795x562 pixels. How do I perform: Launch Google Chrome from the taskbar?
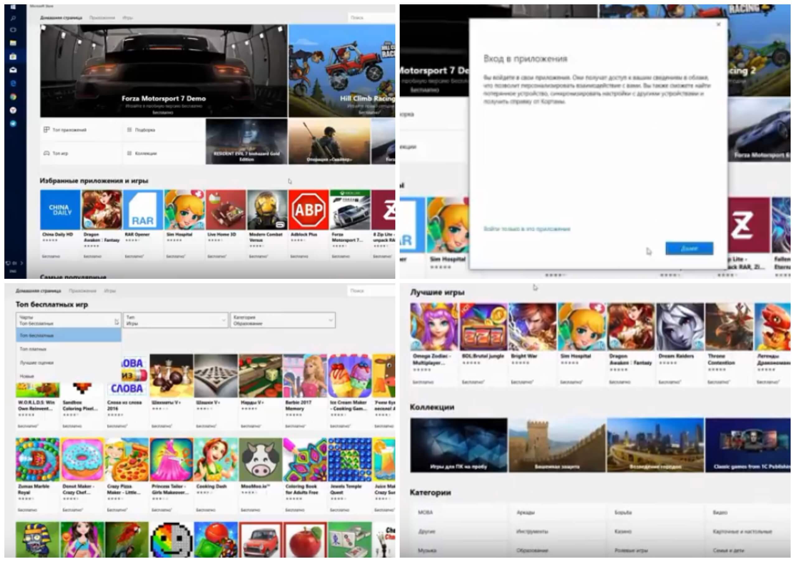13,97
